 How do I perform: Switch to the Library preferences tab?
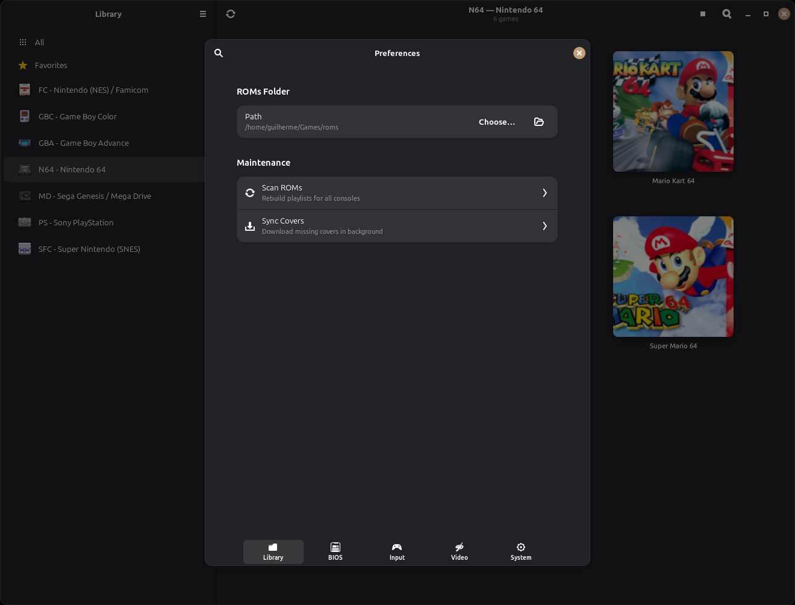[273, 552]
